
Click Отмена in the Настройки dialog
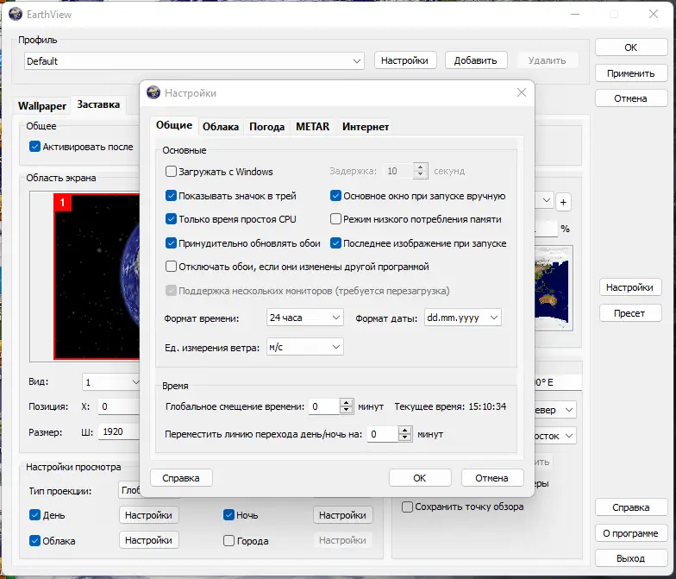coord(491,478)
